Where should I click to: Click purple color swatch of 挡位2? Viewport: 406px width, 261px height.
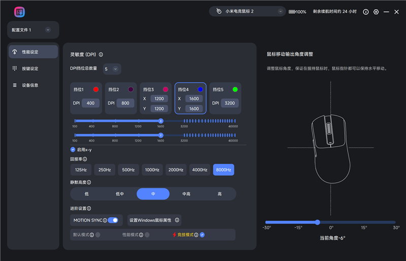point(131,89)
